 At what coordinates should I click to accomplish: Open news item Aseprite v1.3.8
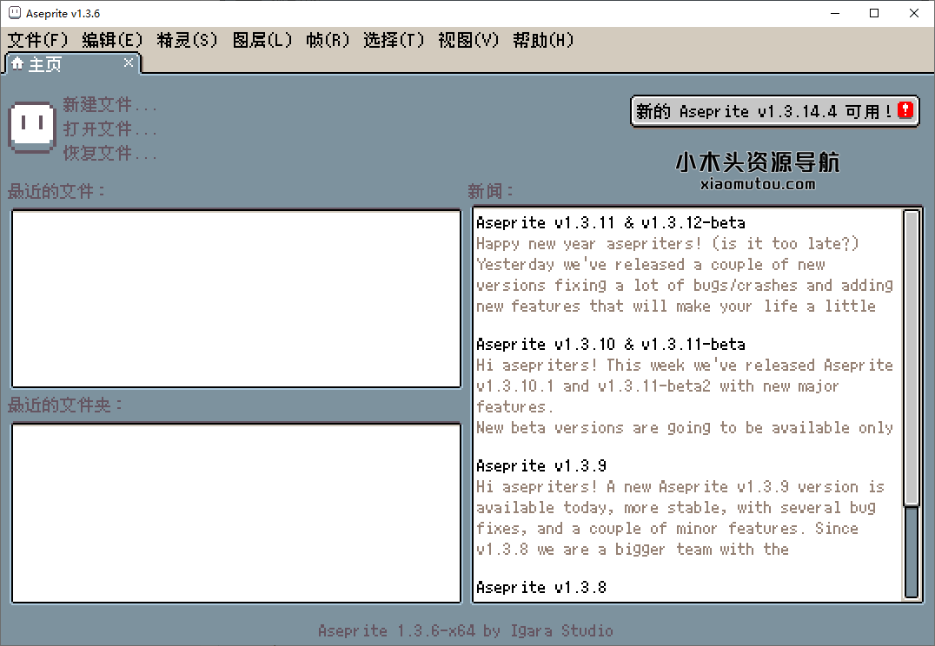tap(541, 588)
